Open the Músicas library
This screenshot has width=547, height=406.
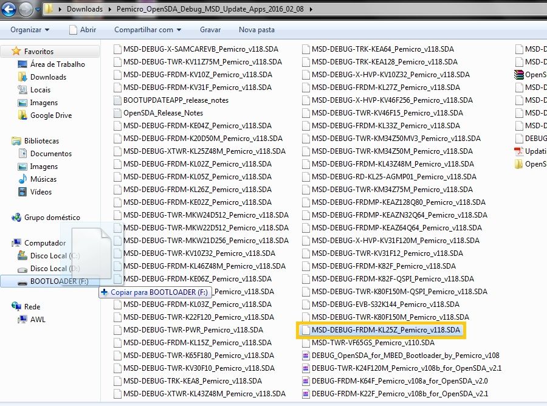[43, 179]
